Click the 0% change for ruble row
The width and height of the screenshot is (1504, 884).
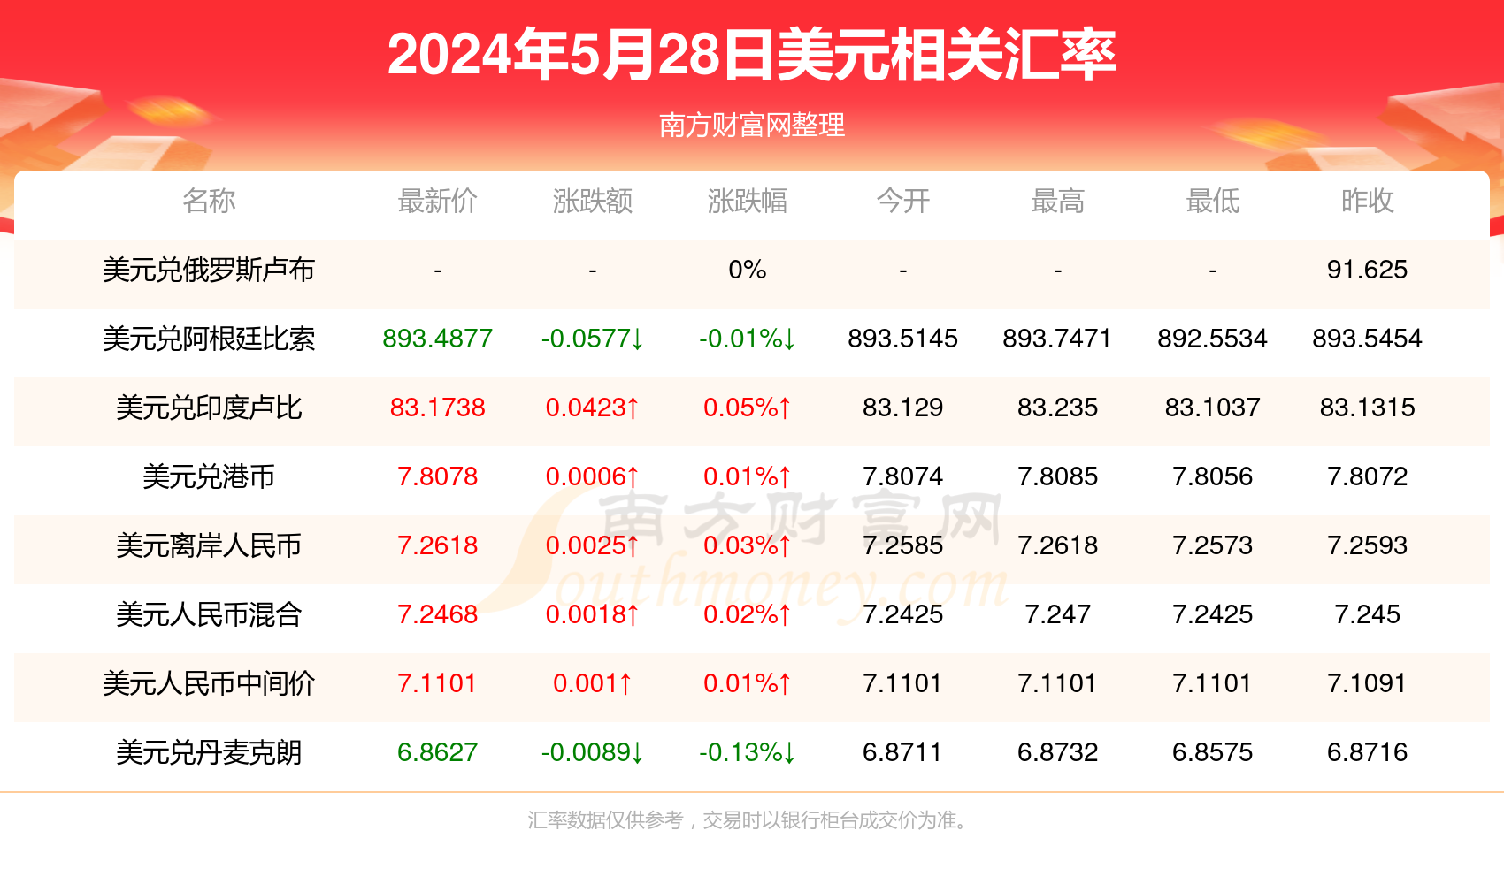[748, 270]
